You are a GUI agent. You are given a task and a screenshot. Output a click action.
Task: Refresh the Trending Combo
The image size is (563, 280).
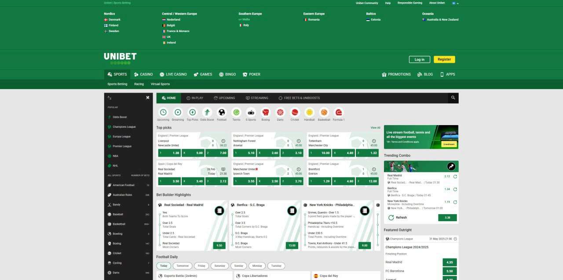point(398,218)
